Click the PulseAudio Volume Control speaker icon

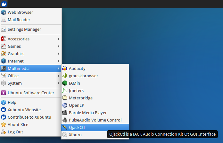tap(65, 120)
